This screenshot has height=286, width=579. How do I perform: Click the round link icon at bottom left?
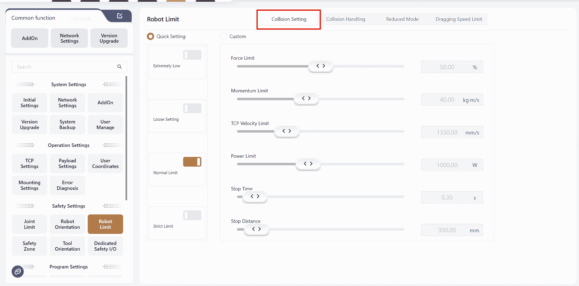pos(18,271)
